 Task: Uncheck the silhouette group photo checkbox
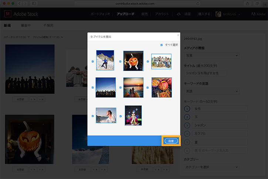93,88
